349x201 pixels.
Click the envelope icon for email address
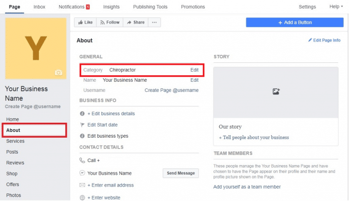tap(82, 185)
